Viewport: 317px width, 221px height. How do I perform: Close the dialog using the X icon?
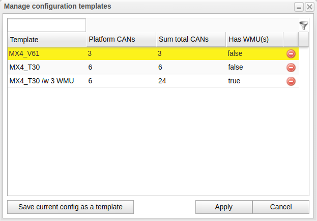point(309,7)
